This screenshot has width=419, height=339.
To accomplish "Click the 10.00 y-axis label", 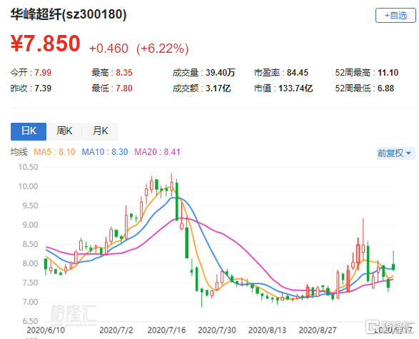I will click(28, 186).
